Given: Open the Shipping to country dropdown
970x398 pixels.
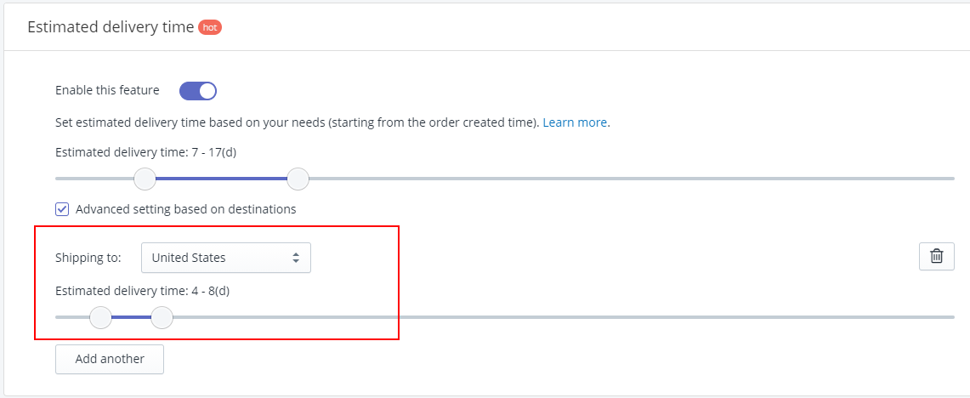Looking at the screenshot, I should click(226, 259).
